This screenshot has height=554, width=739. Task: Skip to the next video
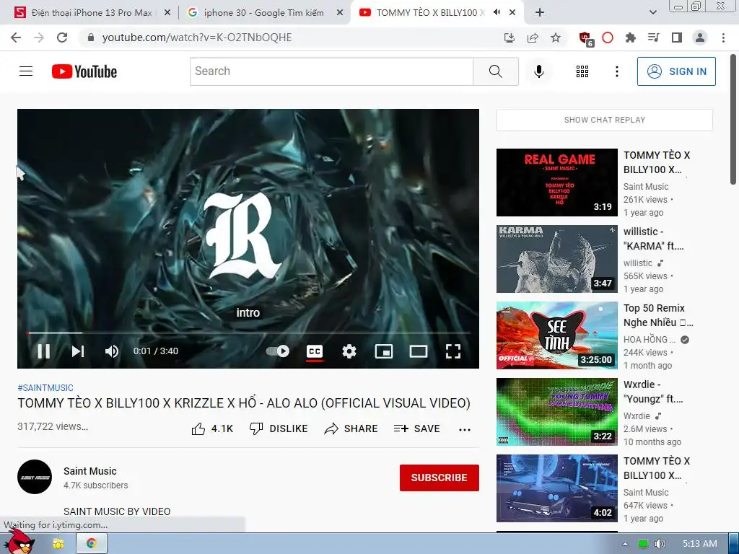[x=78, y=351]
